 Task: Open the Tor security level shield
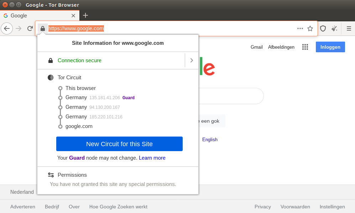tap(323, 28)
